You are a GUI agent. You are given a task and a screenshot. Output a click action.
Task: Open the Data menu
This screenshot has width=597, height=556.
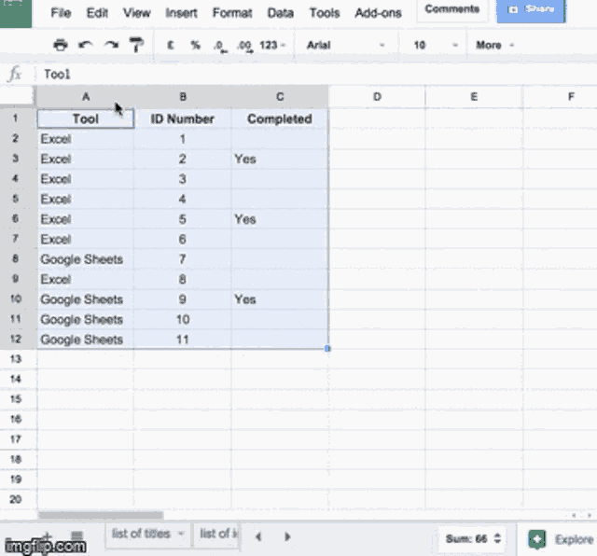click(281, 13)
